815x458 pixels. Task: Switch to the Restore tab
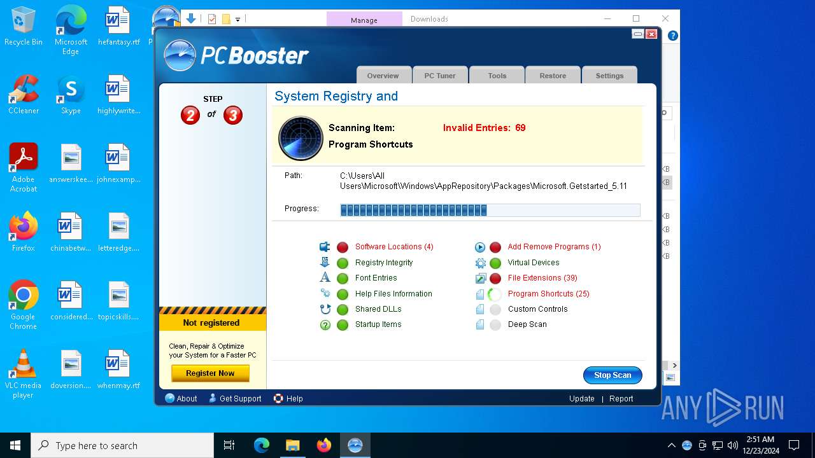click(553, 75)
